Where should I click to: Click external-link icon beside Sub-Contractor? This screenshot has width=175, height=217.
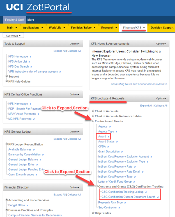[x=119, y=208]
